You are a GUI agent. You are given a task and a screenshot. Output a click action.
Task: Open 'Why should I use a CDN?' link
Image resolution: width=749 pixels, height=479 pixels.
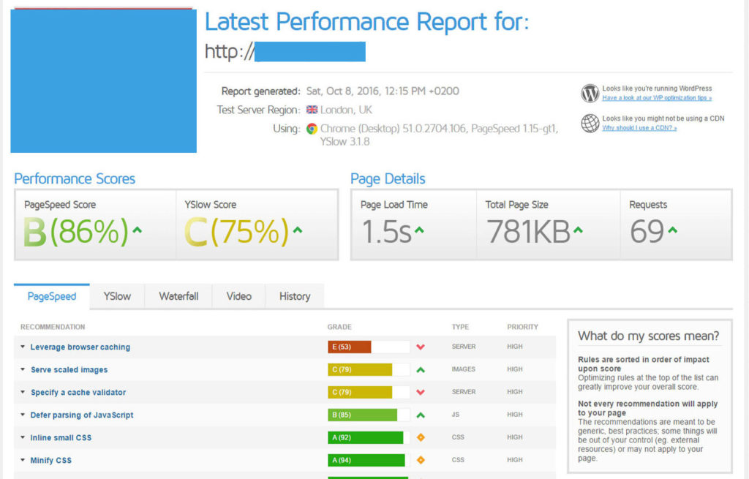coord(639,128)
